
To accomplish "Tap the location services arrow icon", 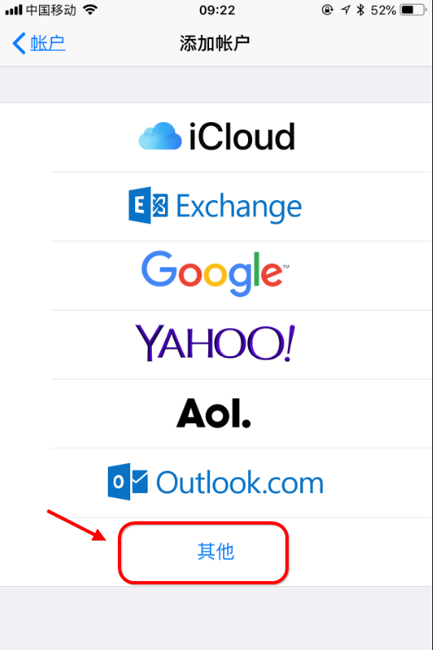I will (345, 9).
